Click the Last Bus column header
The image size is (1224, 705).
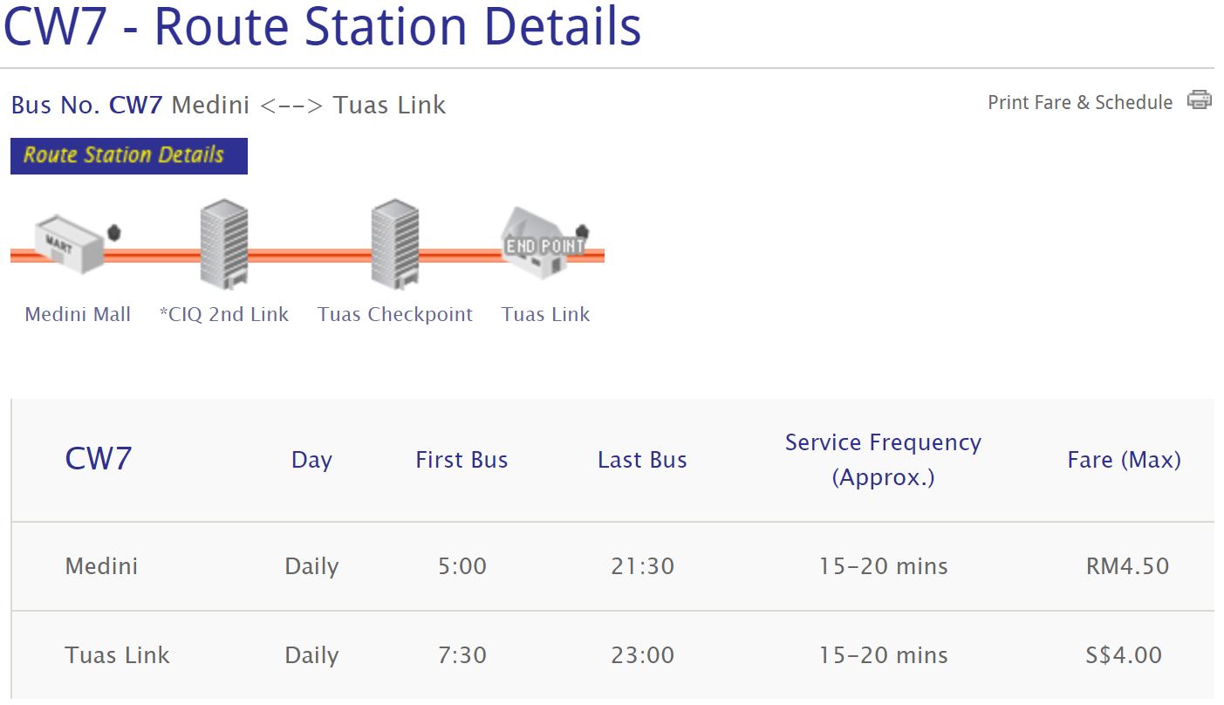(642, 460)
